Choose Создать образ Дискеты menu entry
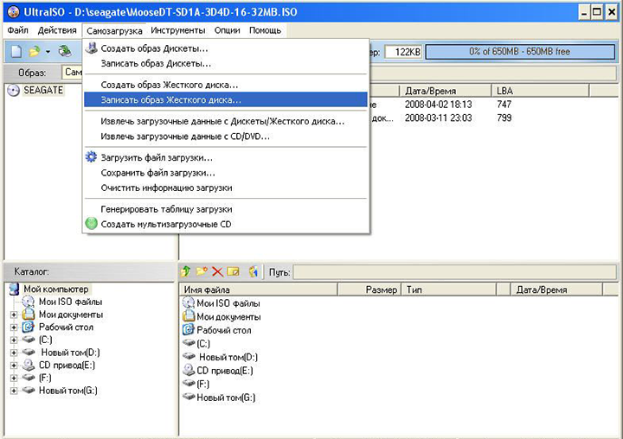 tap(226, 48)
